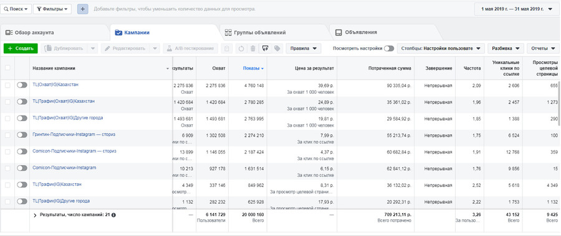Screen dimensions: 561x236
Task: Toggle campaign switch for TL|Трафик|IG|Казахстан
Action: coord(22,184)
